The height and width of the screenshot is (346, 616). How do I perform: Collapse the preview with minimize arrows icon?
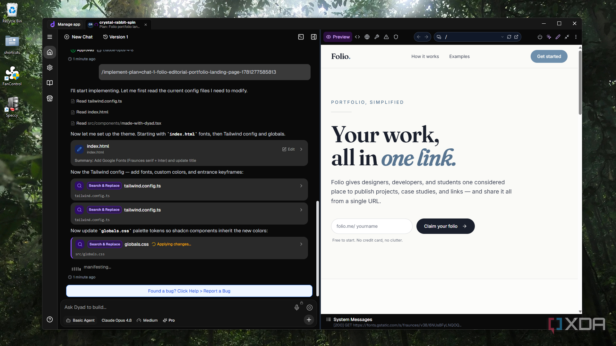pos(567,37)
